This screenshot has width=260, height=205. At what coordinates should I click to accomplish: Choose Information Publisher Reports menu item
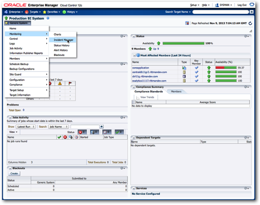point(26,53)
